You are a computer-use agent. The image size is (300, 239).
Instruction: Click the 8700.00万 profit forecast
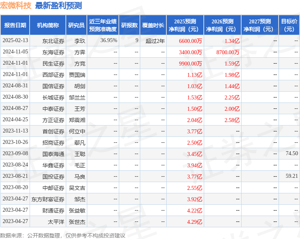coord(228,52)
